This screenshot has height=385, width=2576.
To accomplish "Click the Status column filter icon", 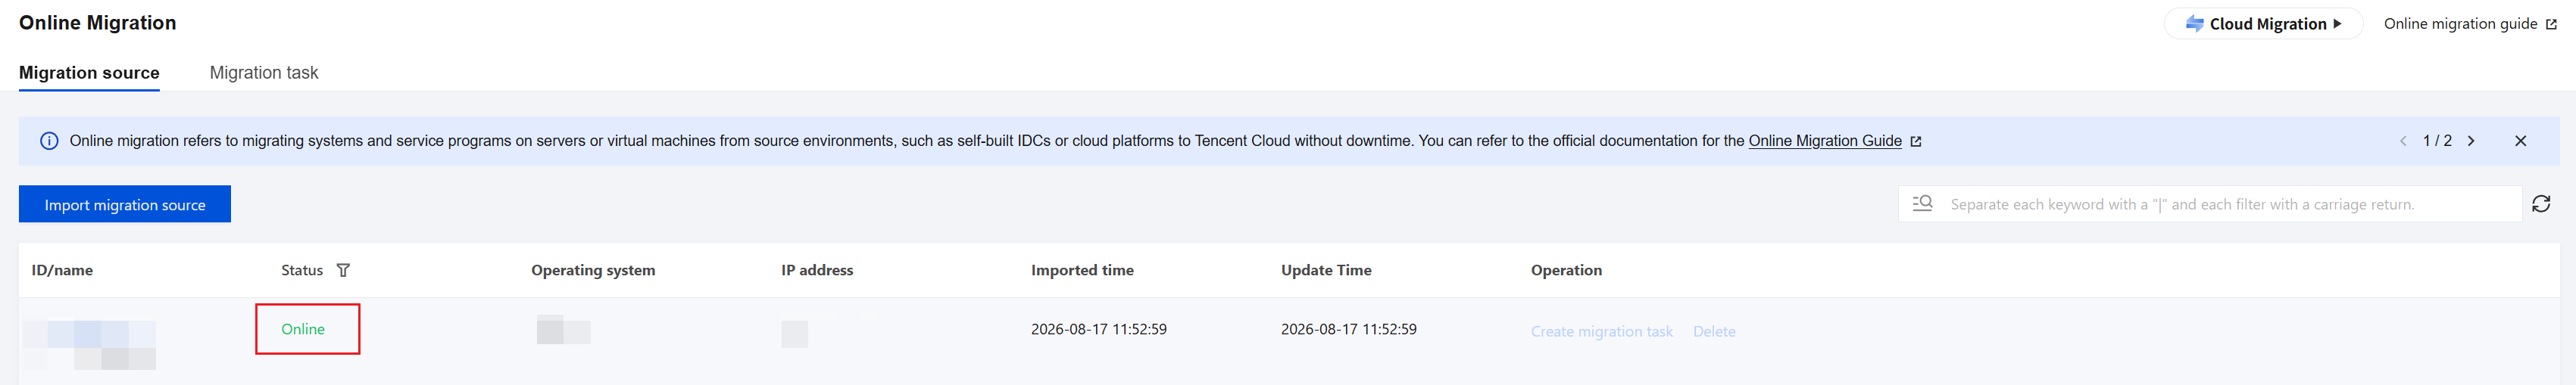I will [343, 270].
